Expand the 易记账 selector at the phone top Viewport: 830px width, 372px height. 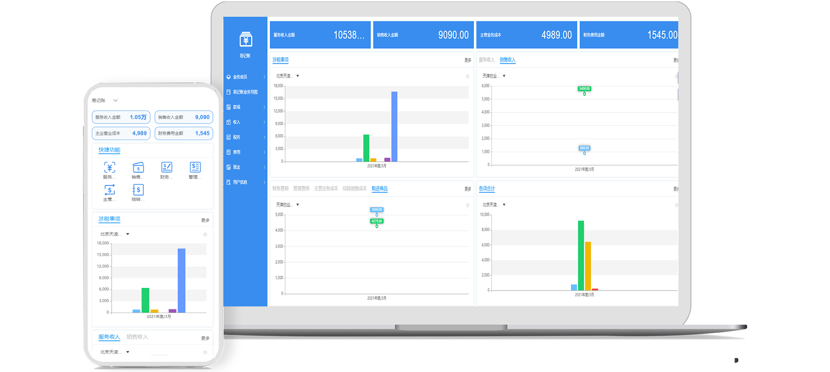pyautogui.click(x=115, y=100)
